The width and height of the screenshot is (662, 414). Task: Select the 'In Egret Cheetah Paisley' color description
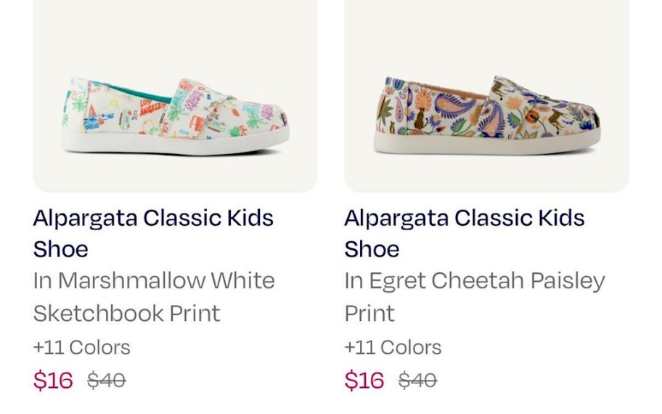tap(475, 280)
